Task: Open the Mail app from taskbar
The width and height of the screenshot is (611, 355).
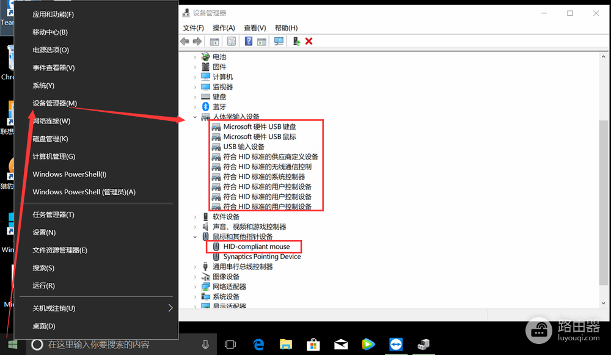Action: (341, 345)
